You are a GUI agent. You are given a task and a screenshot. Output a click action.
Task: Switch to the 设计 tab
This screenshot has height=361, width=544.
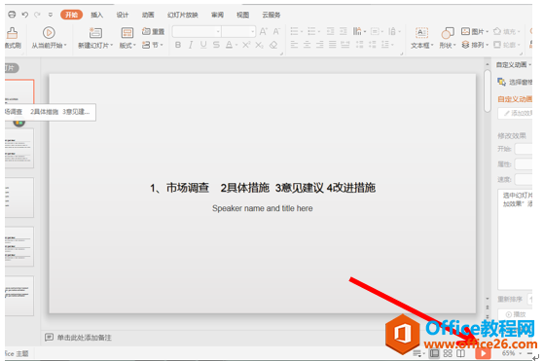click(x=122, y=15)
